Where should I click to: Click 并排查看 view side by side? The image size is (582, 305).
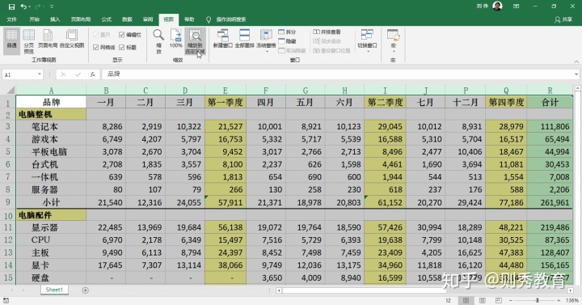(327, 32)
